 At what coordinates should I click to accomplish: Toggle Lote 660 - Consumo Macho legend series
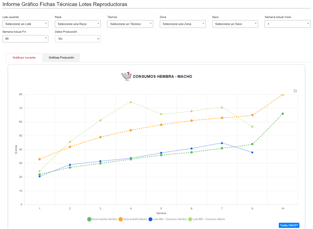207,219
